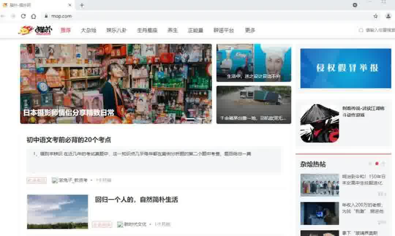Select the first carousel indicator on the banner
The height and width of the screenshot is (236, 395).
click(190, 119)
